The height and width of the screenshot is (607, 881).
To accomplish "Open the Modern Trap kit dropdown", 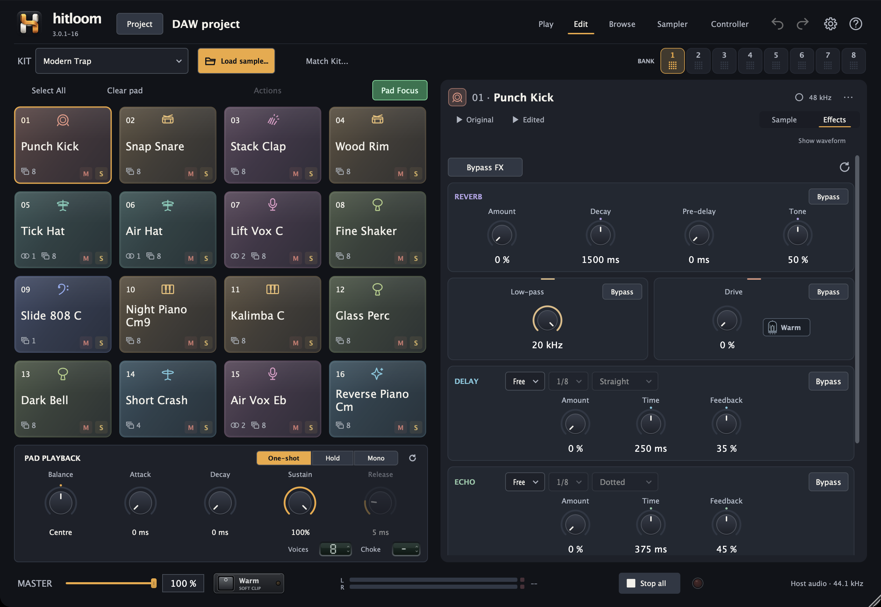I will tap(112, 61).
